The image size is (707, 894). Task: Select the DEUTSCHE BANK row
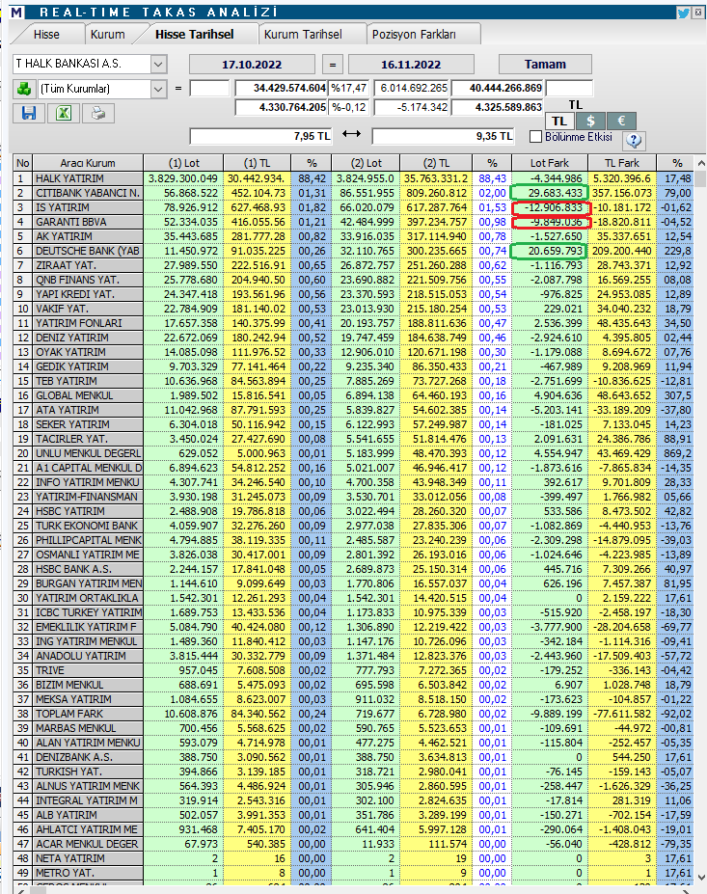353,251
